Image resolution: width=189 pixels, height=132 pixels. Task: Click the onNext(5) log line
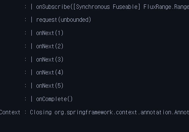[x=50, y=86]
